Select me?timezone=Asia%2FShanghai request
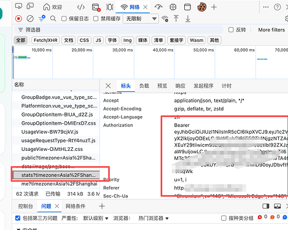This screenshot has width=288, height=230. 56,183
